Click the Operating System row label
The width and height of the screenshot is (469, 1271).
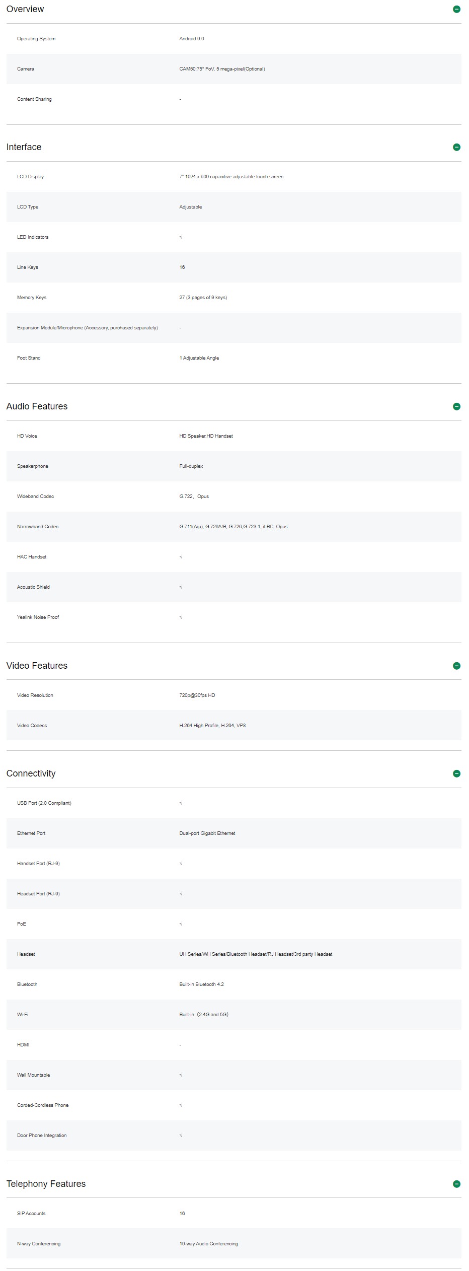click(x=36, y=39)
